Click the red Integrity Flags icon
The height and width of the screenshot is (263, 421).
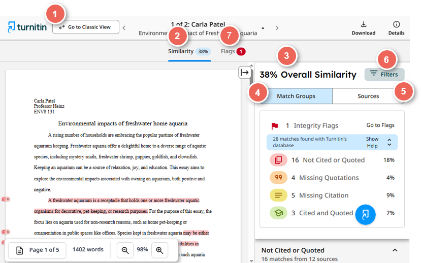(274, 126)
